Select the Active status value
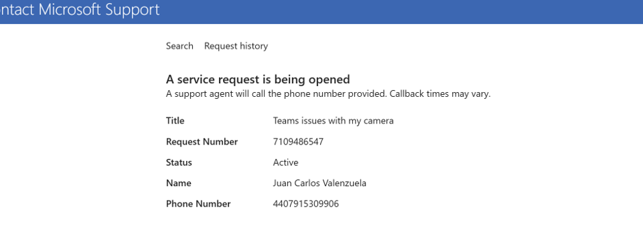The image size is (643, 249). point(286,162)
